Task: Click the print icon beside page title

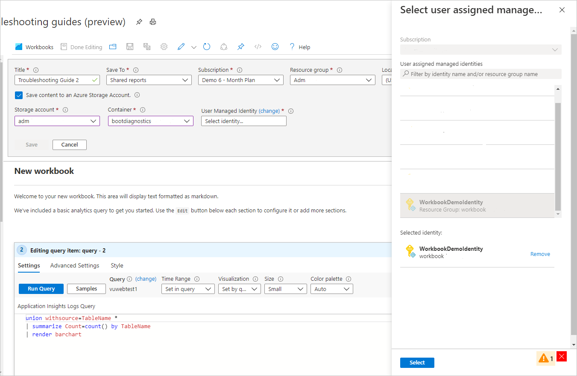Action: pyautogui.click(x=153, y=22)
